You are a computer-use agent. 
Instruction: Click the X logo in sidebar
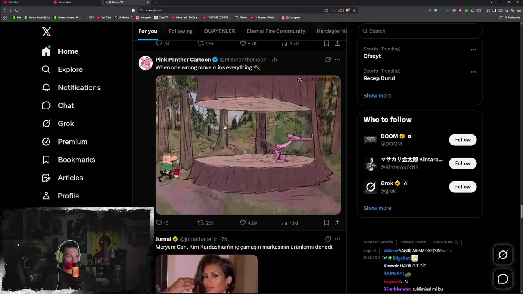pos(47,31)
